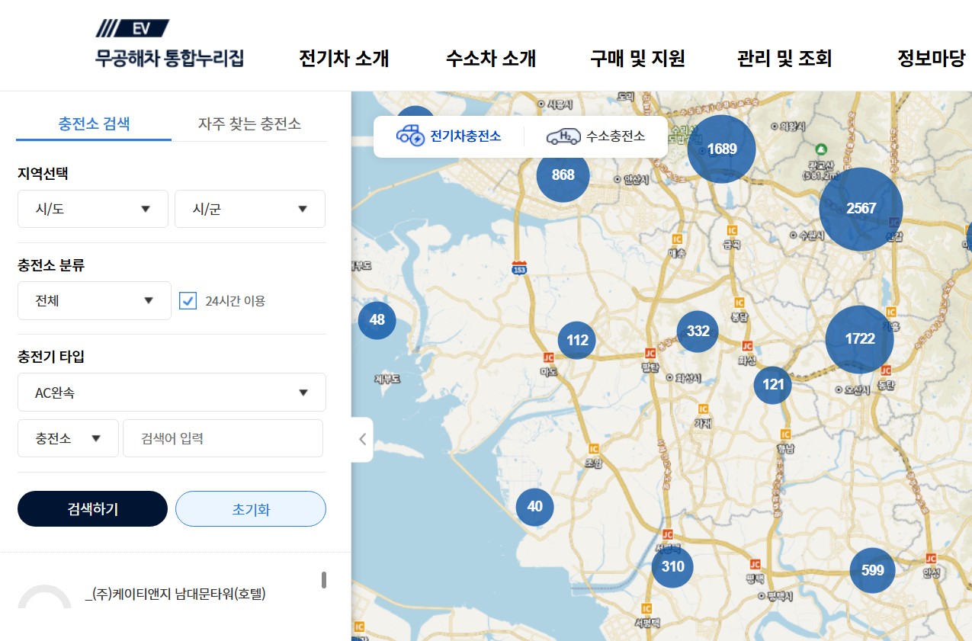Click the 검색어 입력 search field
This screenshot has height=641, width=972.
coord(223,438)
